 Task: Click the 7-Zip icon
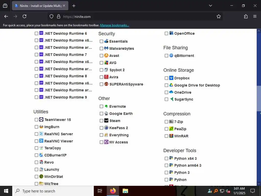(x=171, y=121)
